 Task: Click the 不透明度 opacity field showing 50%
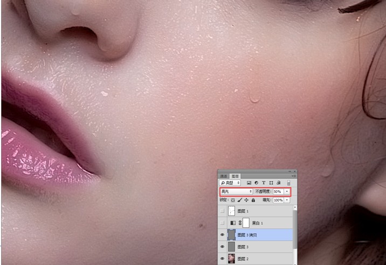pos(278,191)
